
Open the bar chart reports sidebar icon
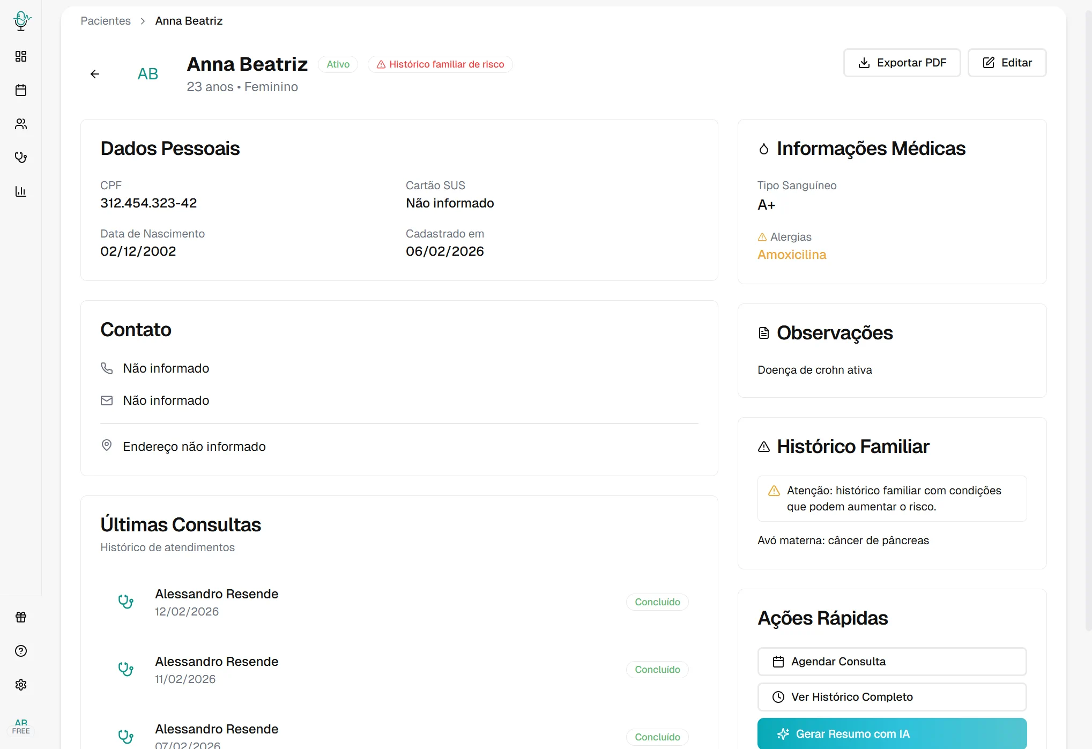(21, 191)
